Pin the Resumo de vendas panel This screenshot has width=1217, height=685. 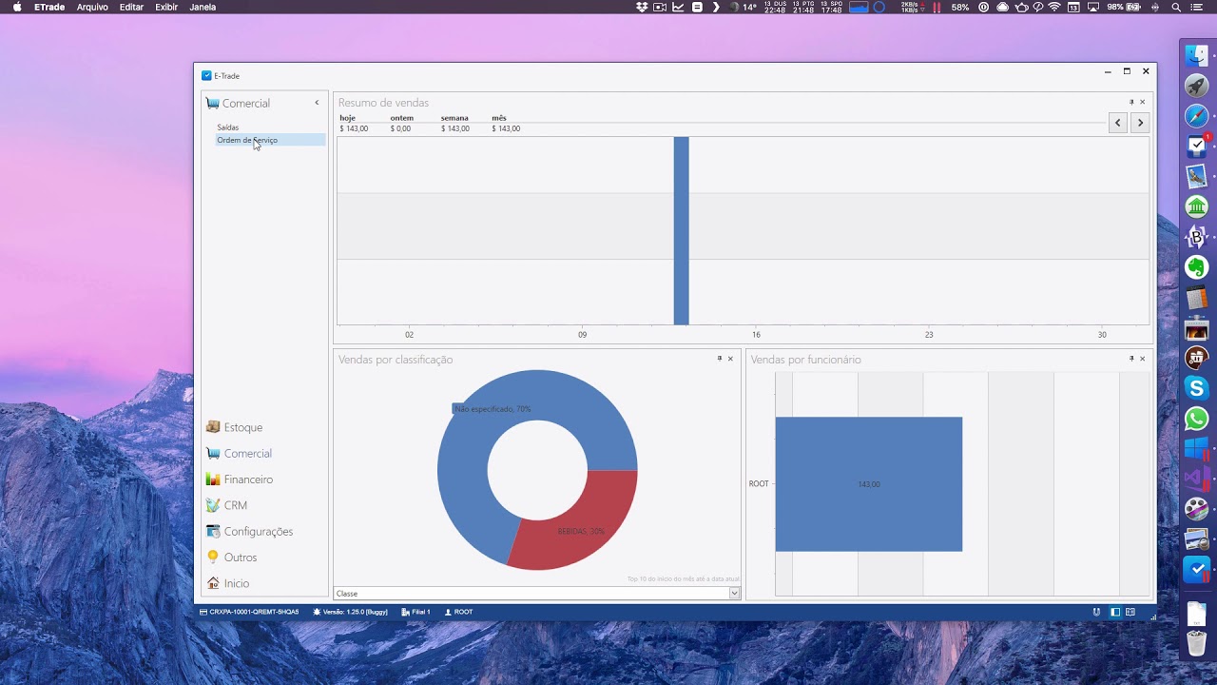1131,102
